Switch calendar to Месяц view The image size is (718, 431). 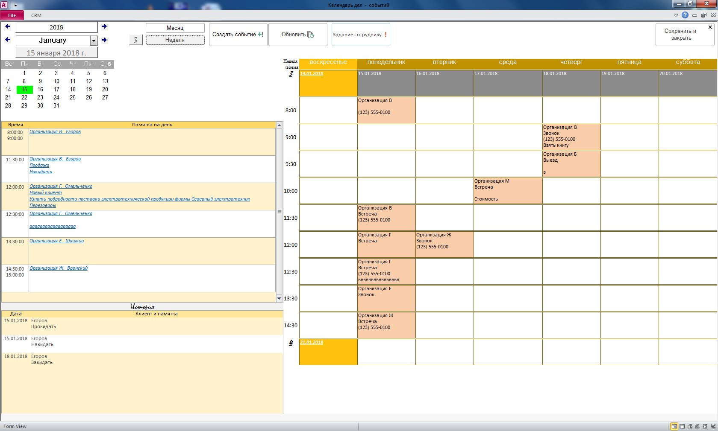pos(175,28)
